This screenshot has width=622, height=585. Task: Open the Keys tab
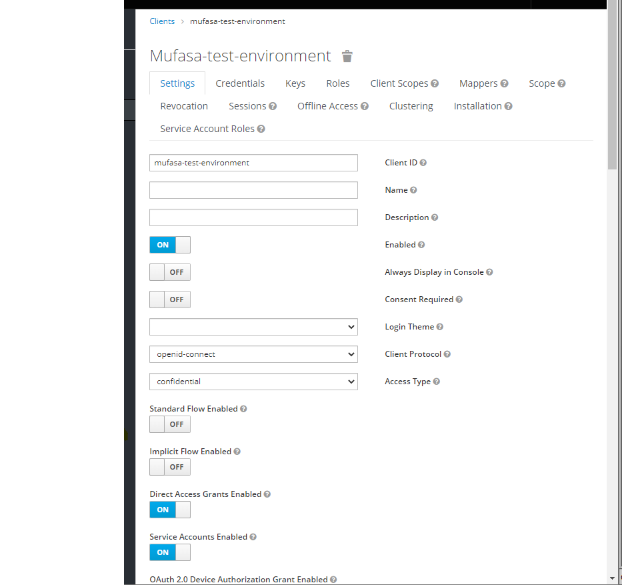click(x=295, y=83)
